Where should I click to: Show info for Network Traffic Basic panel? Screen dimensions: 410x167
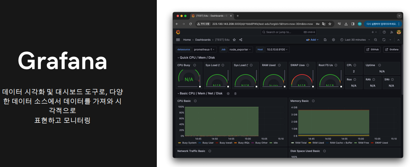pyautogui.click(x=210, y=151)
